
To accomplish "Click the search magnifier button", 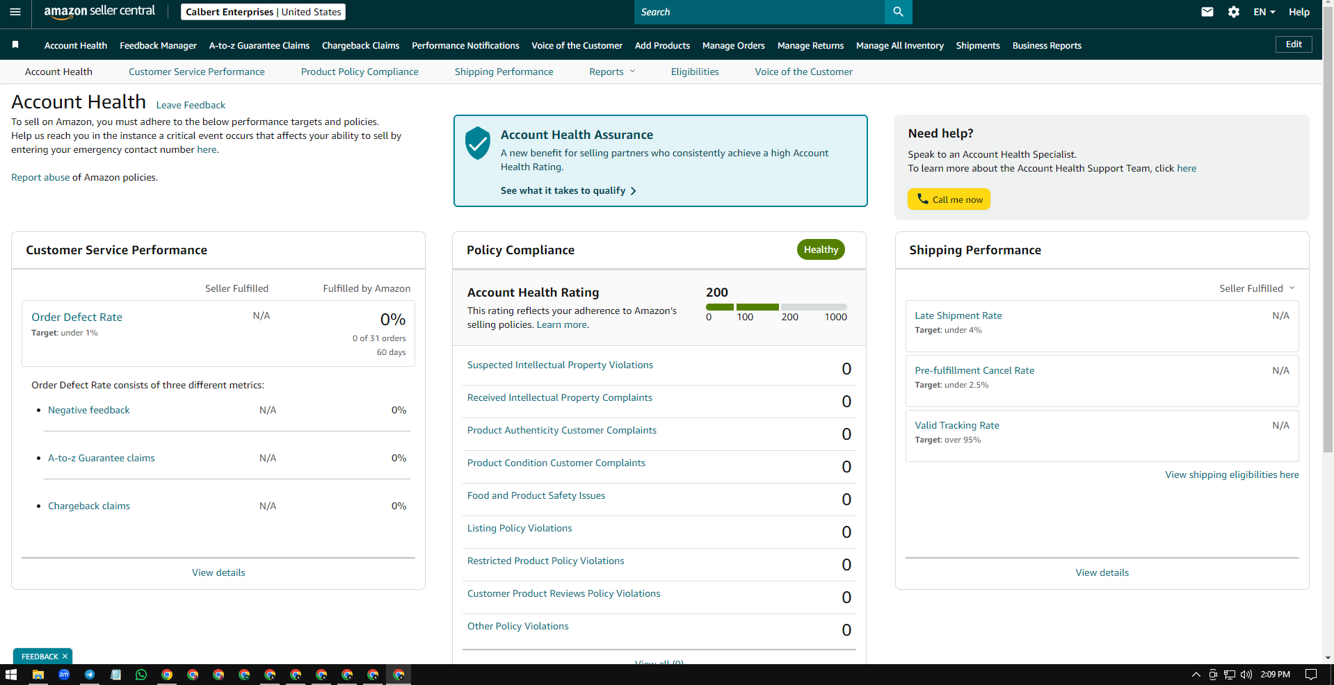I will [898, 12].
